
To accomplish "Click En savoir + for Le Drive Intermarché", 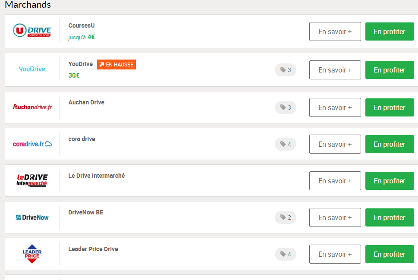I will pyautogui.click(x=335, y=181).
